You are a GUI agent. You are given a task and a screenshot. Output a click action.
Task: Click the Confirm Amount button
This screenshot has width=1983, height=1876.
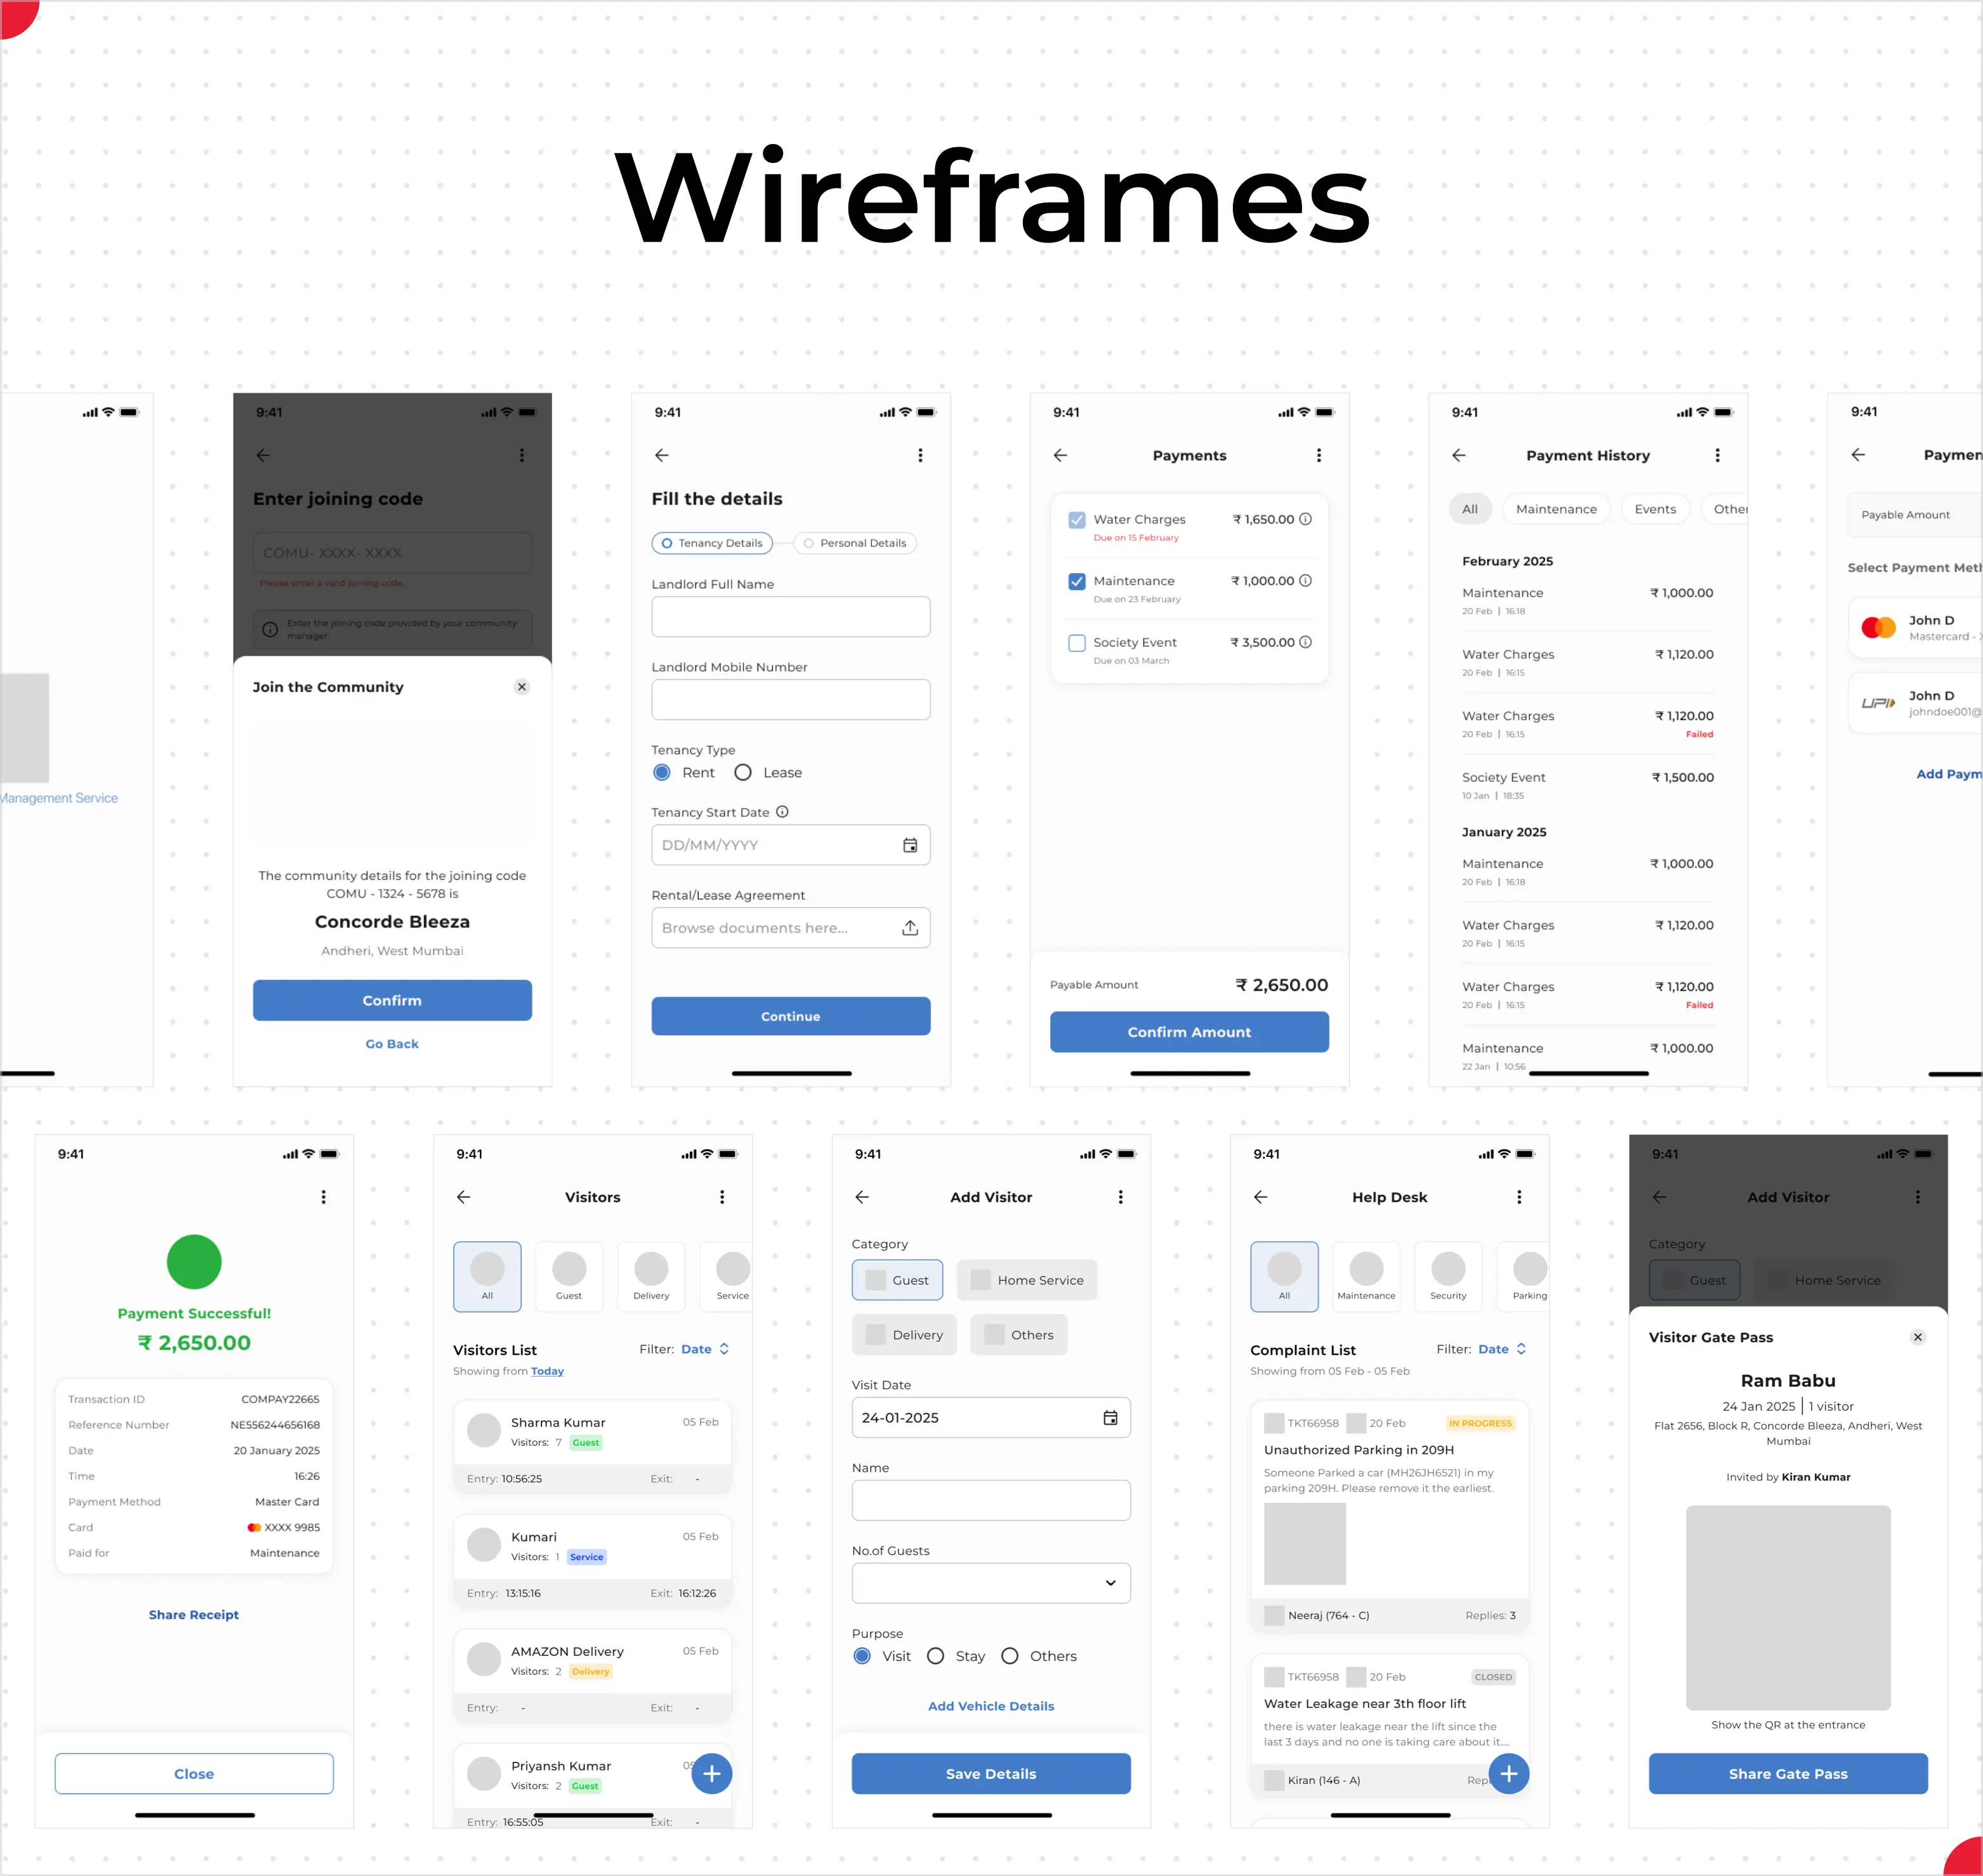coord(1188,1032)
